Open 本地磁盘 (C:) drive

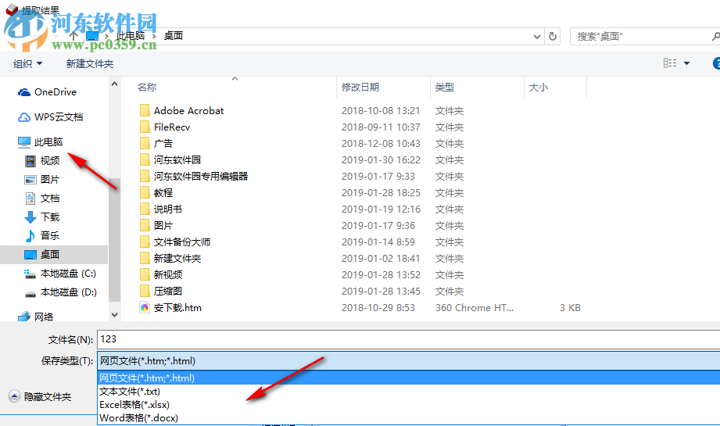tap(68, 274)
